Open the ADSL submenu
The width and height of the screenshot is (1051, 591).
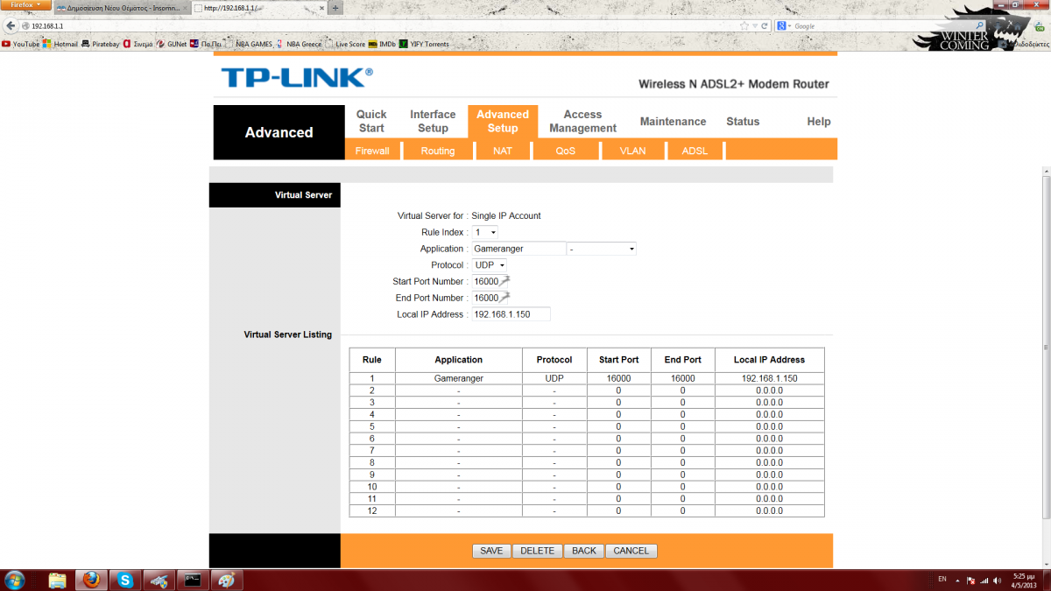695,151
